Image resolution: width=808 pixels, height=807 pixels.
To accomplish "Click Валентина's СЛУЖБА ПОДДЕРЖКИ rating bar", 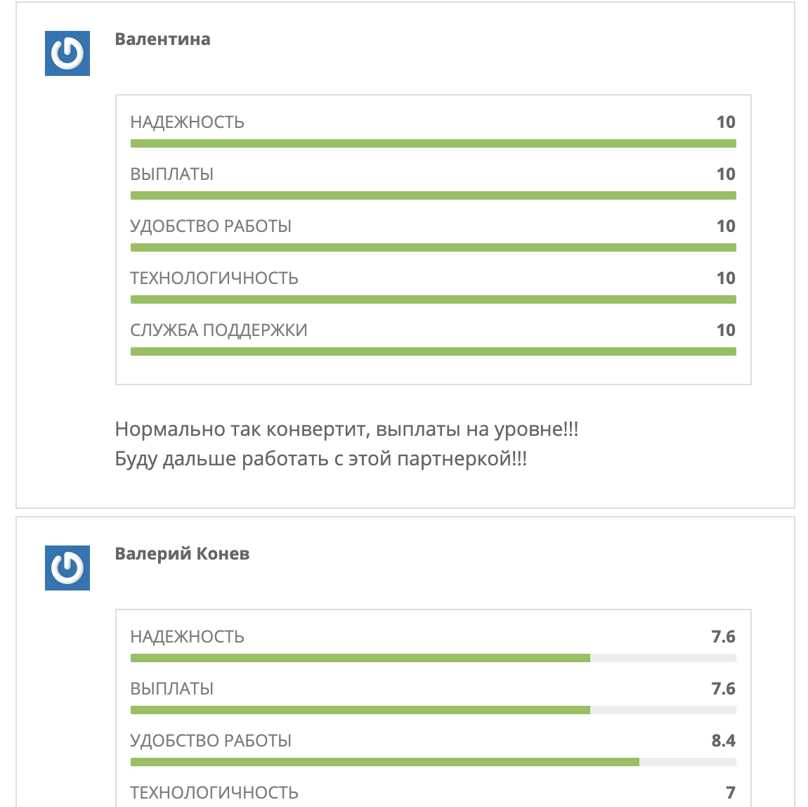I will [x=433, y=351].
